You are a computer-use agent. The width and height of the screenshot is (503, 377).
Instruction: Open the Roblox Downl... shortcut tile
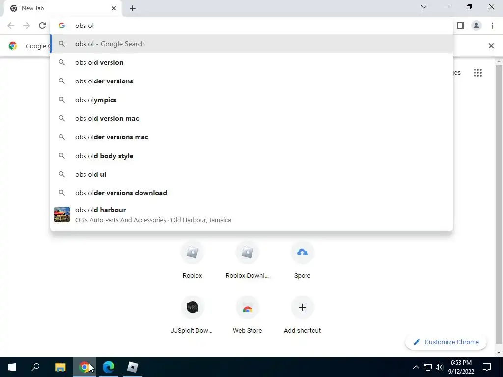pyautogui.click(x=248, y=260)
